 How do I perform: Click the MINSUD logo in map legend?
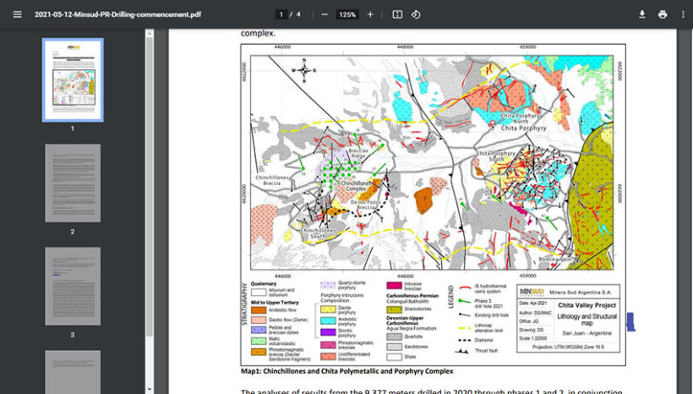[x=531, y=293]
